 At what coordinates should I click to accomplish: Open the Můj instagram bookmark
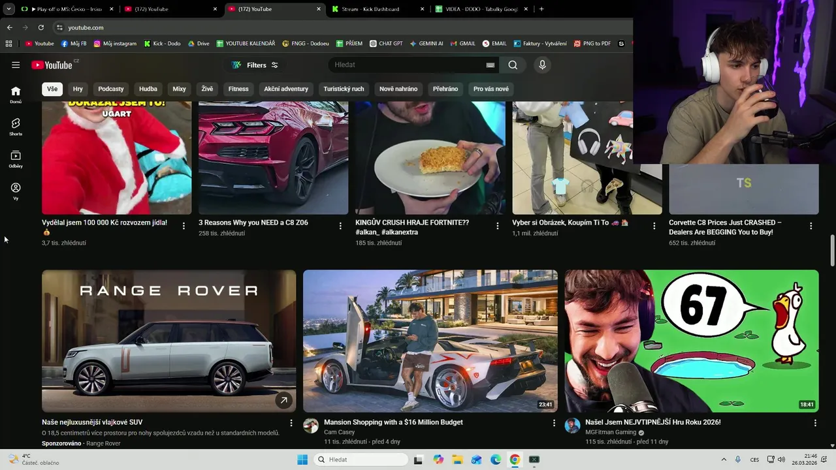115,44
